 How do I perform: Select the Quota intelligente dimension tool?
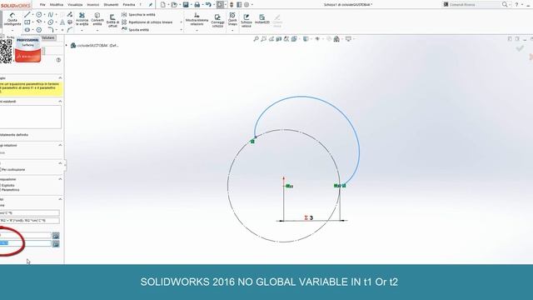click(12, 19)
